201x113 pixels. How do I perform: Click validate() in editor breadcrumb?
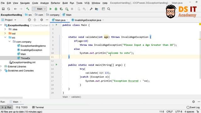76,97
